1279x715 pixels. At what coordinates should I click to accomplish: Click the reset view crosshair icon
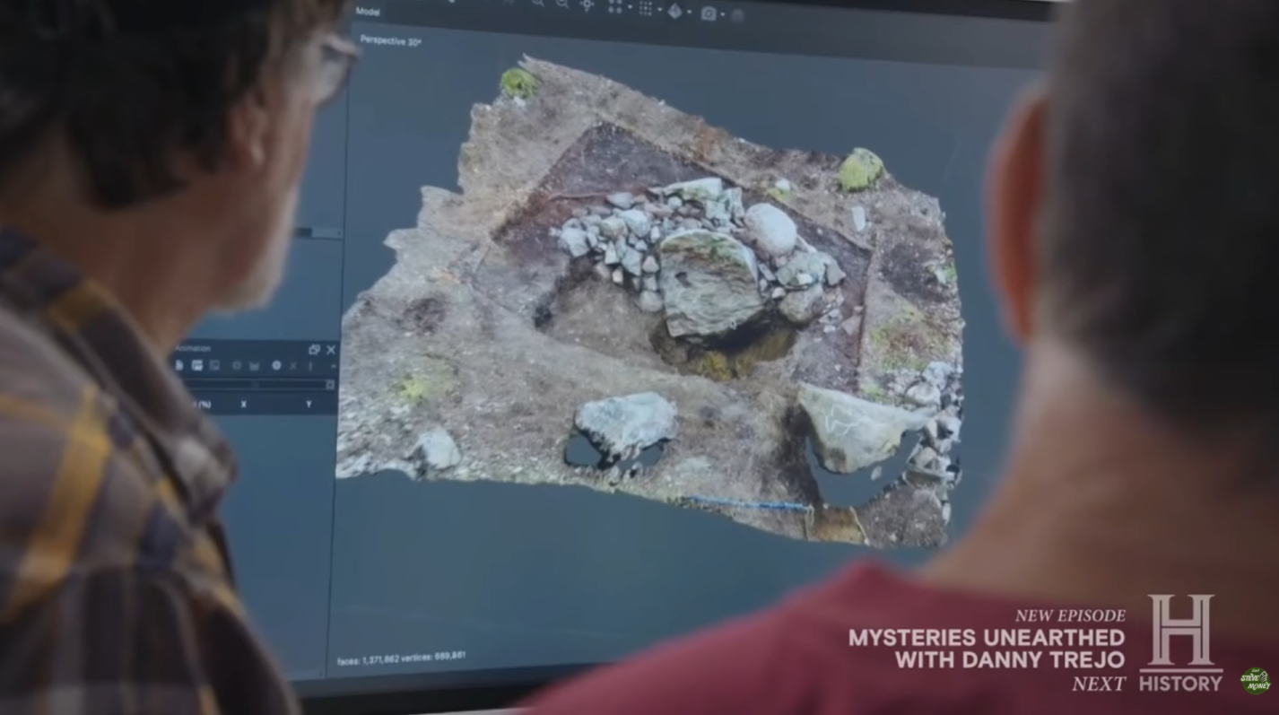click(587, 5)
